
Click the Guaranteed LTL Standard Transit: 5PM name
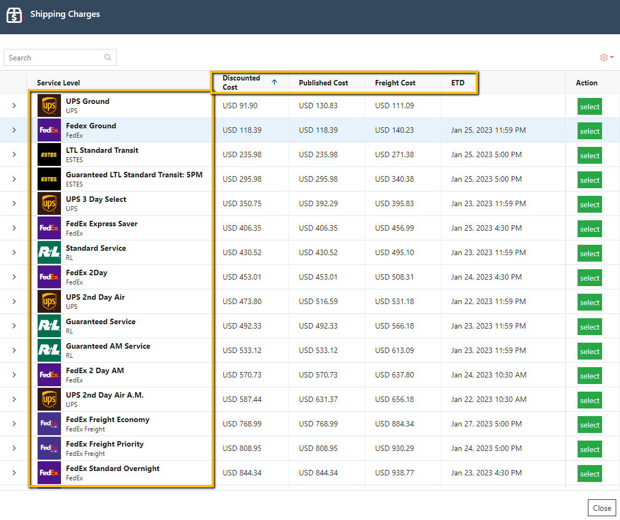[134, 175]
